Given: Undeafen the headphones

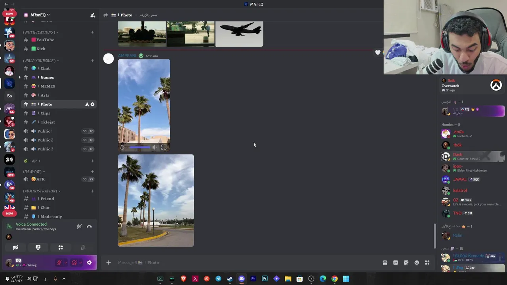Looking at the screenshot, I should click(74, 263).
